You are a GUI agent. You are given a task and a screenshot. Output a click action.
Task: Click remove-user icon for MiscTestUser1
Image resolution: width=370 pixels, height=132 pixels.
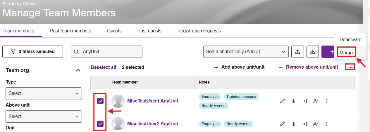click(316, 101)
